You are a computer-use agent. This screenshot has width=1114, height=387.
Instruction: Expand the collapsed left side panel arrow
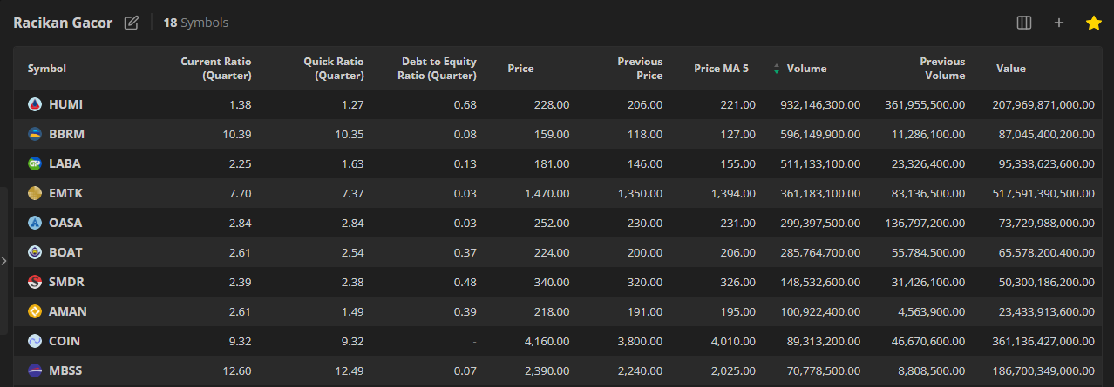[4, 260]
